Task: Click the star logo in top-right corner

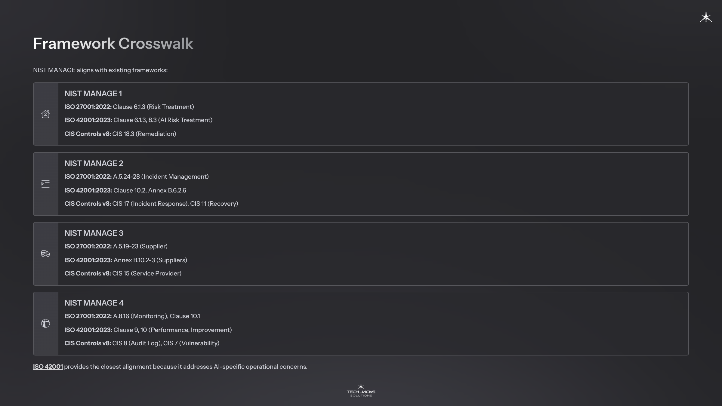Action: (706, 17)
